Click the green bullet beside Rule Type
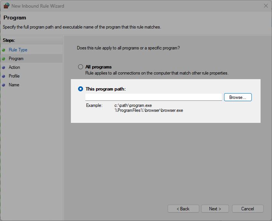This screenshot has width=272, height=221. click(x=4, y=50)
